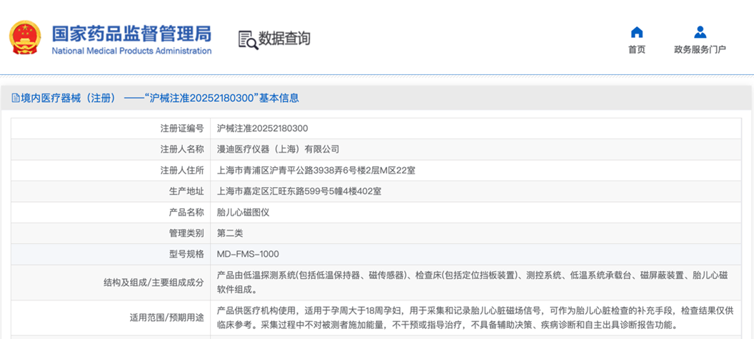Select the 注册人住所 label cell

click(x=111, y=171)
